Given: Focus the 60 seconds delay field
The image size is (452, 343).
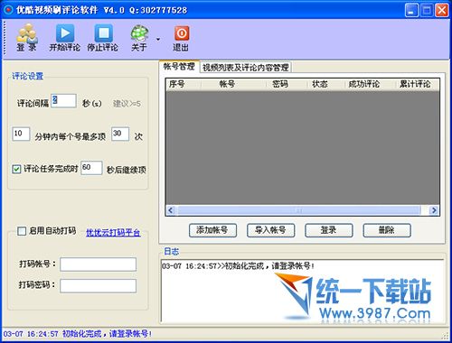Looking at the screenshot, I should (x=91, y=168).
